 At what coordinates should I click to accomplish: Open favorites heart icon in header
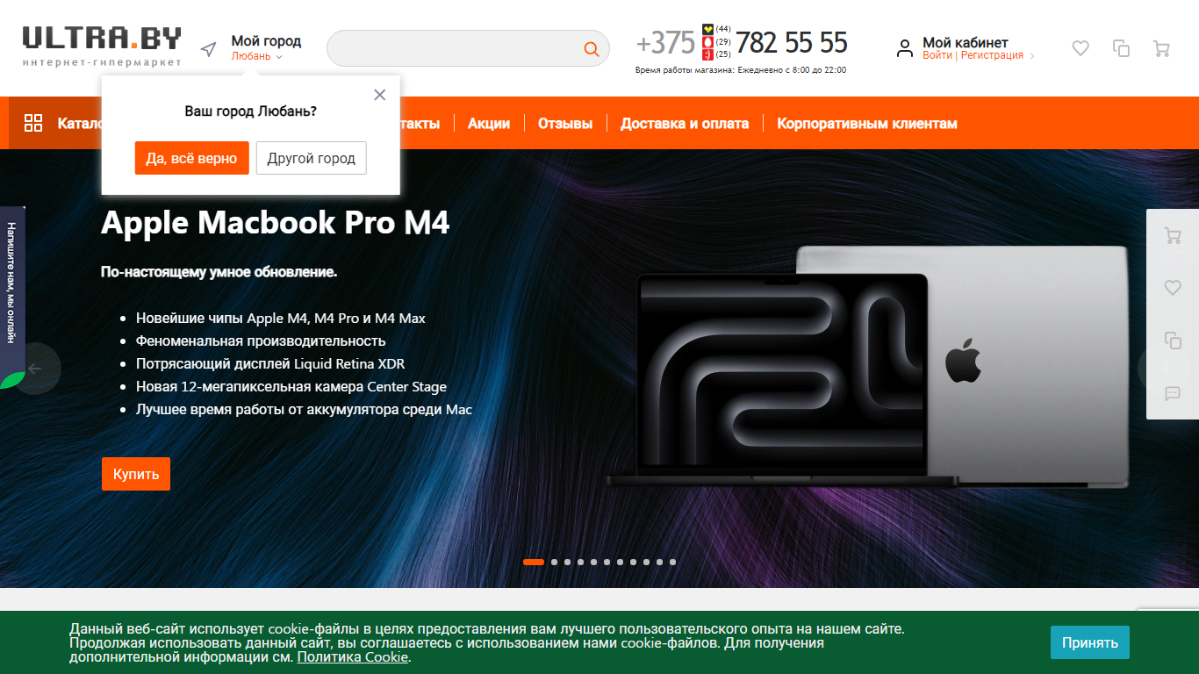[x=1081, y=49]
